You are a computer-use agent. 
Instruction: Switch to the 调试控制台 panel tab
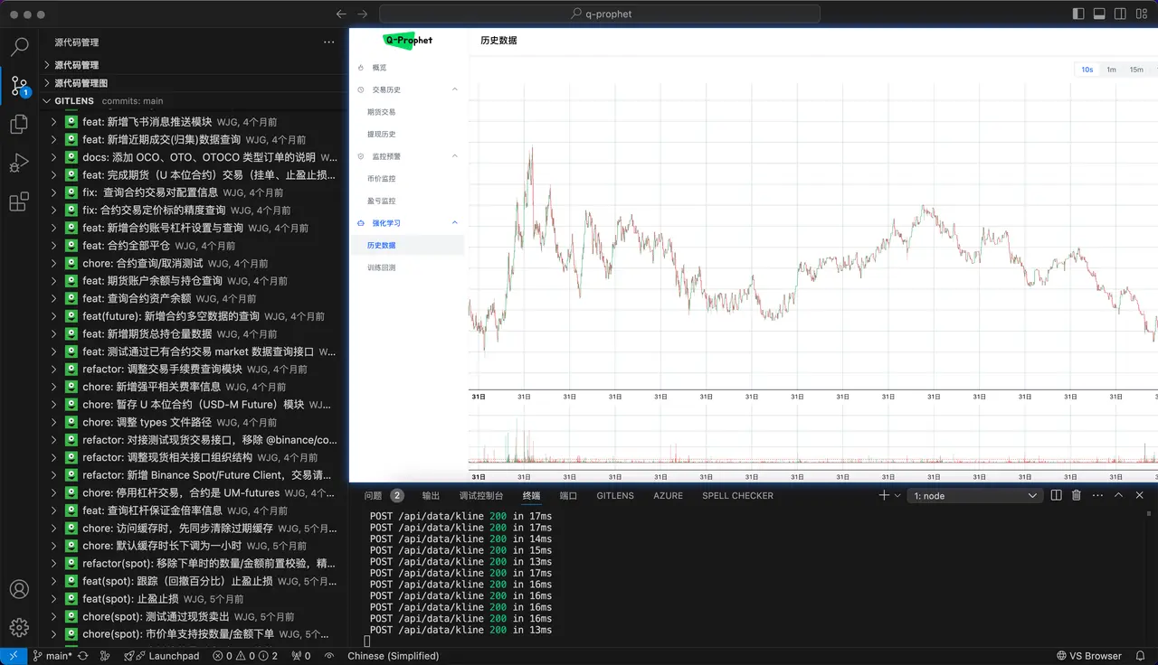coord(480,495)
